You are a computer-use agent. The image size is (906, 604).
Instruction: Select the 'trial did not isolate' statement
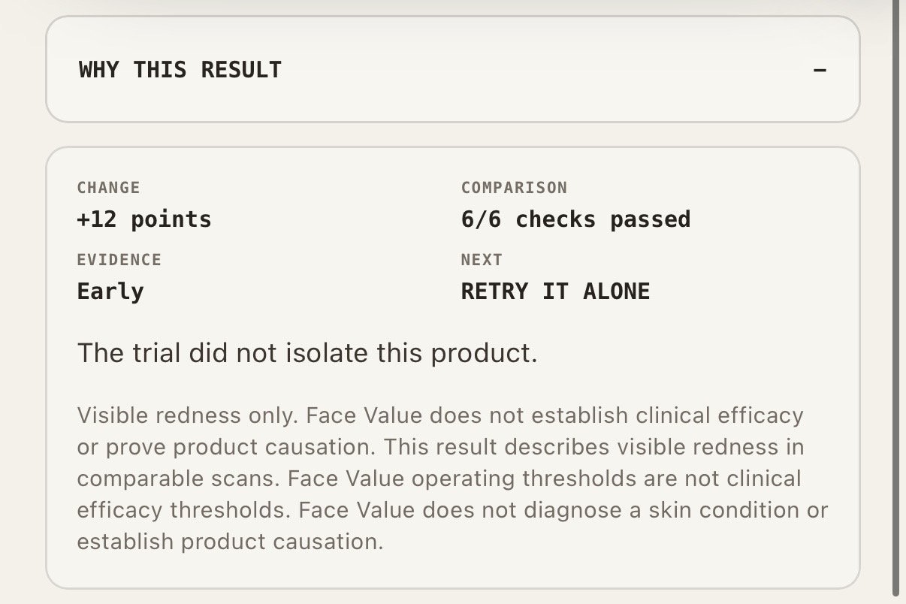(307, 352)
